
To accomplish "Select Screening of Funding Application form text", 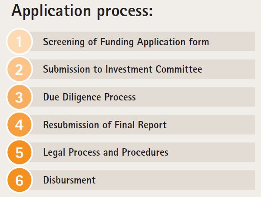I will point(126,42).
